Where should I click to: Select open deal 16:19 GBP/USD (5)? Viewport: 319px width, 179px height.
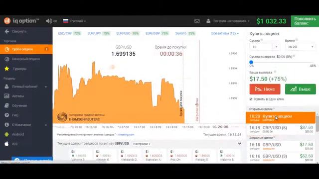click(281, 129)
